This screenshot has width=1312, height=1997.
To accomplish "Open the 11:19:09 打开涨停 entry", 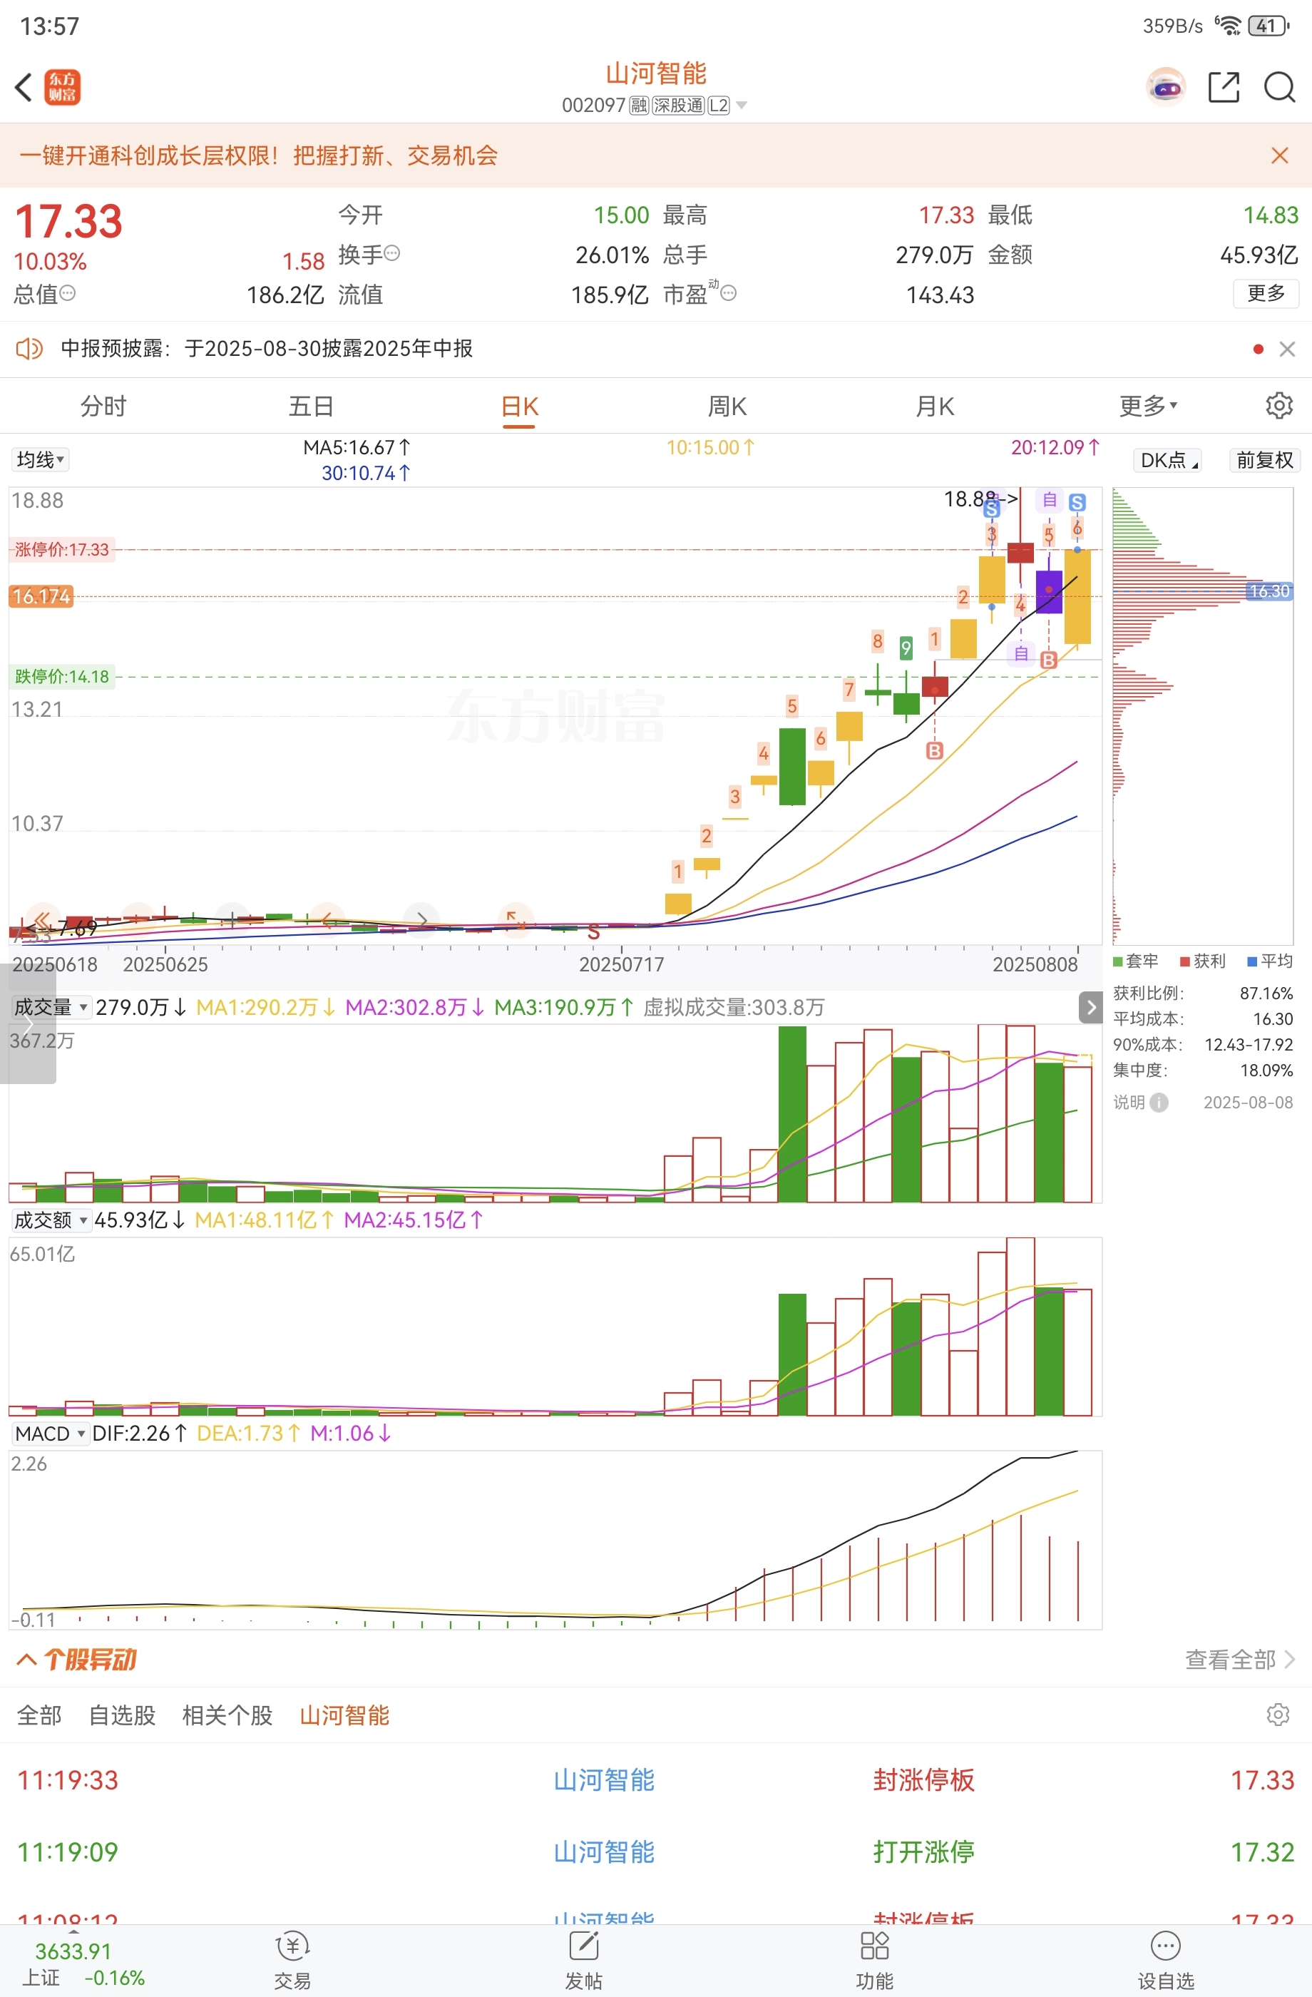I will click(x=656, y=1852).
